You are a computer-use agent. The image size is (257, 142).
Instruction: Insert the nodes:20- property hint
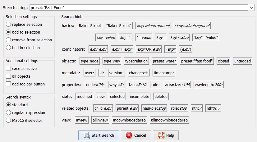[x=95, y=85]
